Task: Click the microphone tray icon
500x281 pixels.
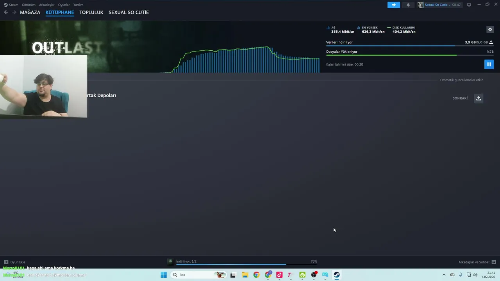Action: pyautogui.click(x=461, y=275)
